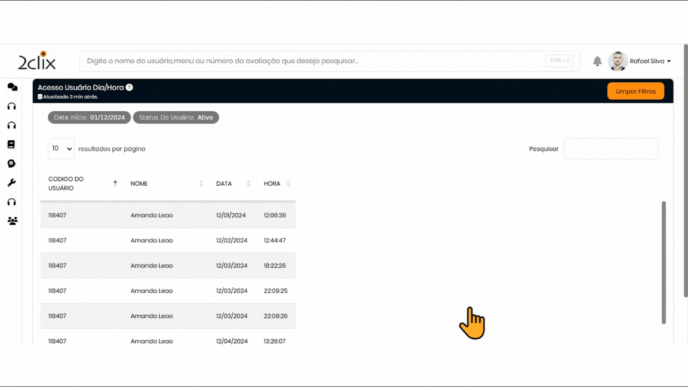Click the Status Do Usuário filter chip

176,118
